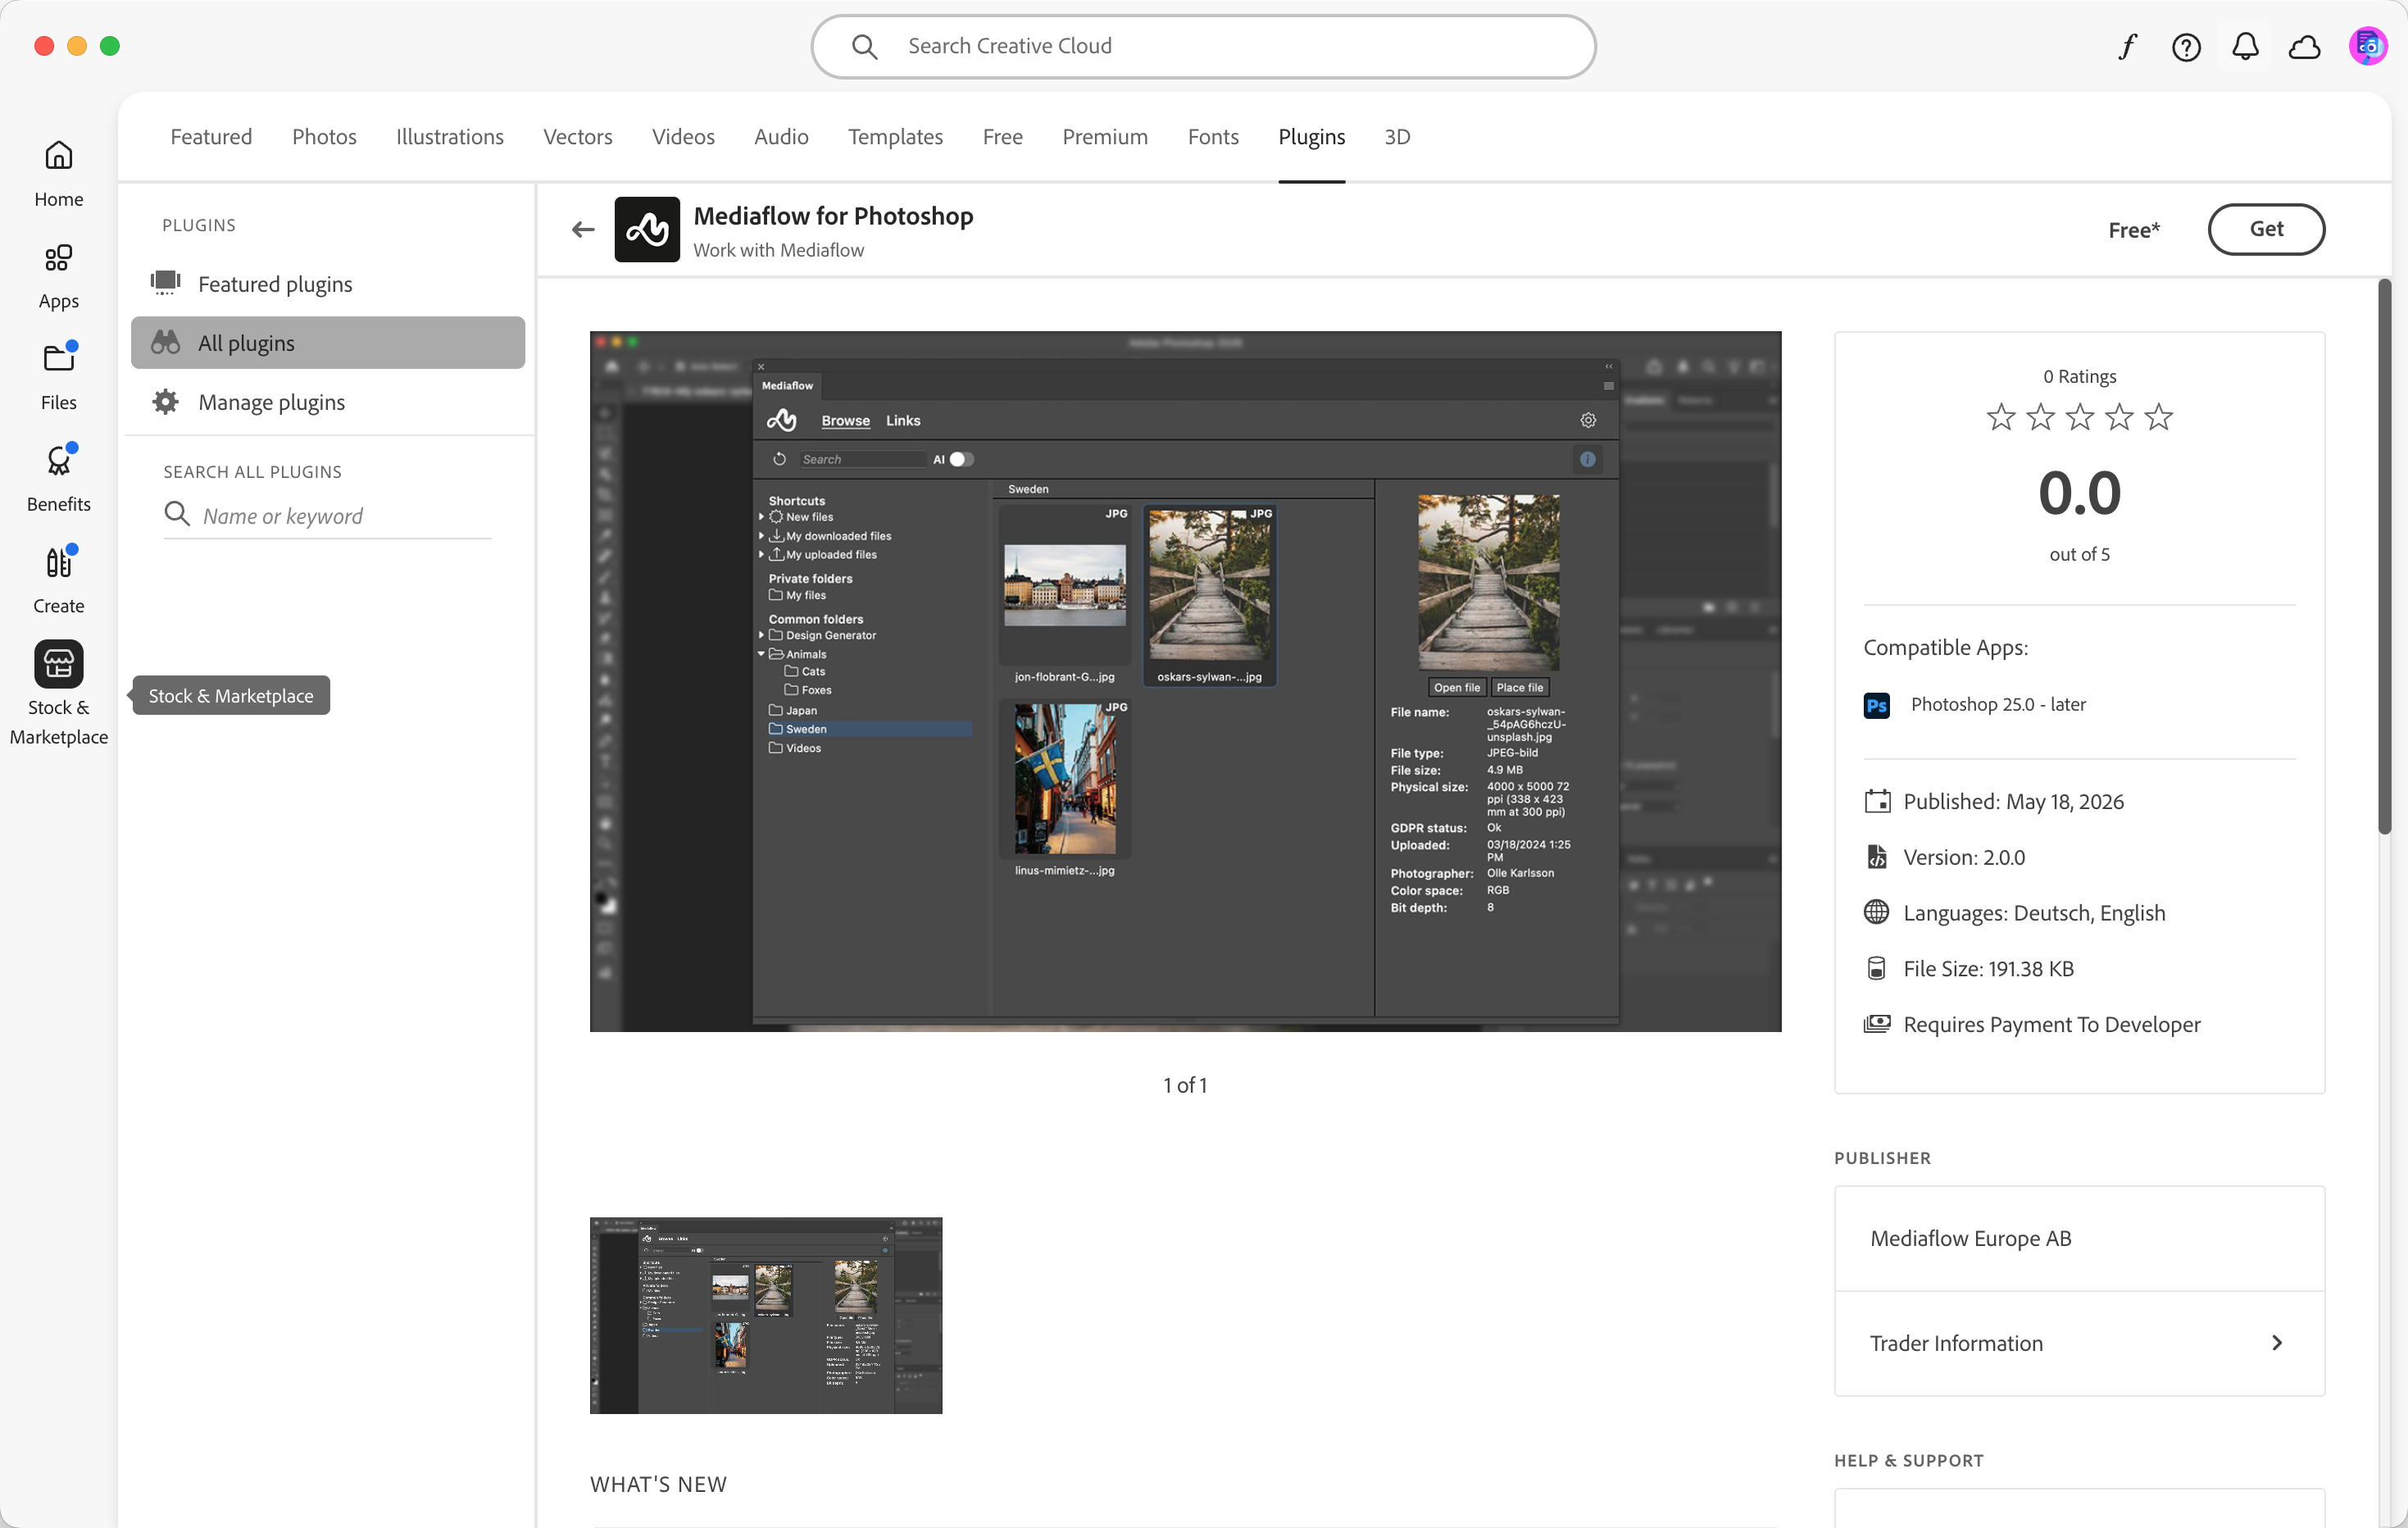This screenshot has height=1528, width=2408.
Task: Select All plugins in sidebar
Action: pyautogui.click(x=328, y=343)
